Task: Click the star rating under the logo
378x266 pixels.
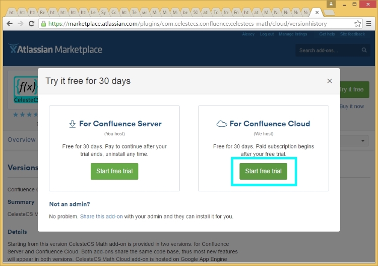Action: [26, 115]
